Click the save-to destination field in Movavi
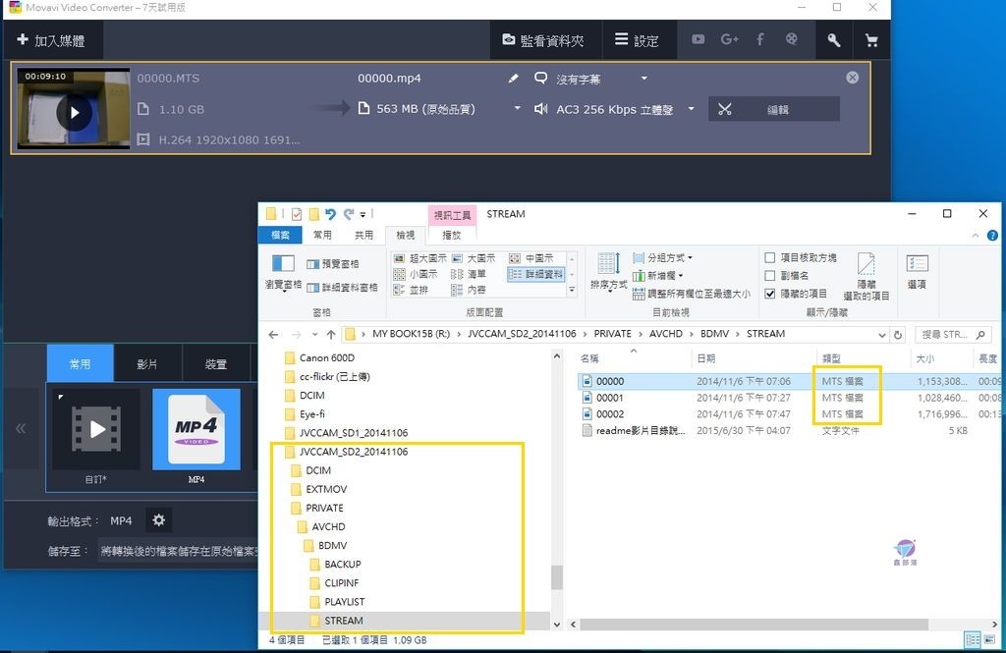 179,550
